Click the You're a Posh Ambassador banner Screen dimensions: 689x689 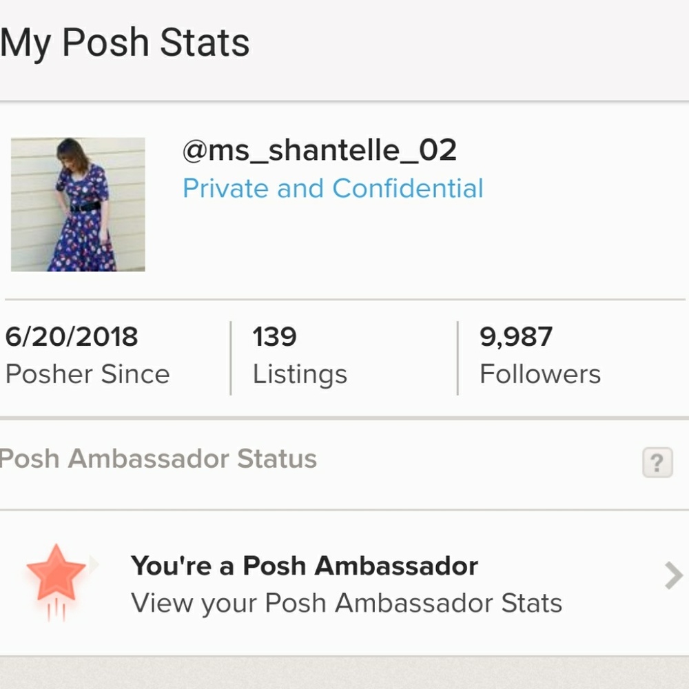(307, 566)
